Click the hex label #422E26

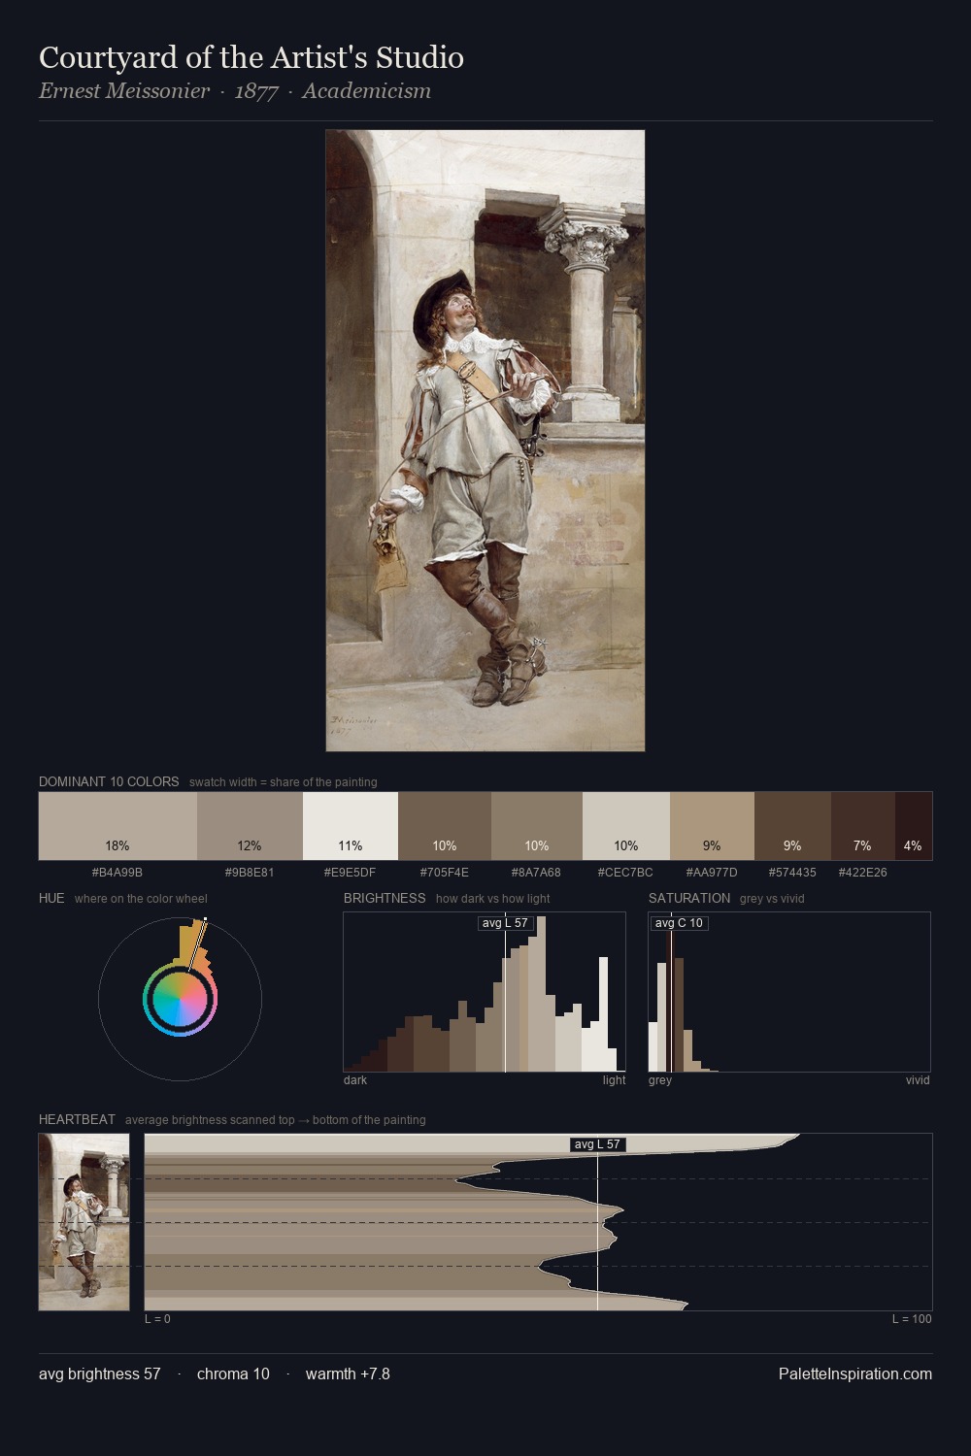(863, 873)
